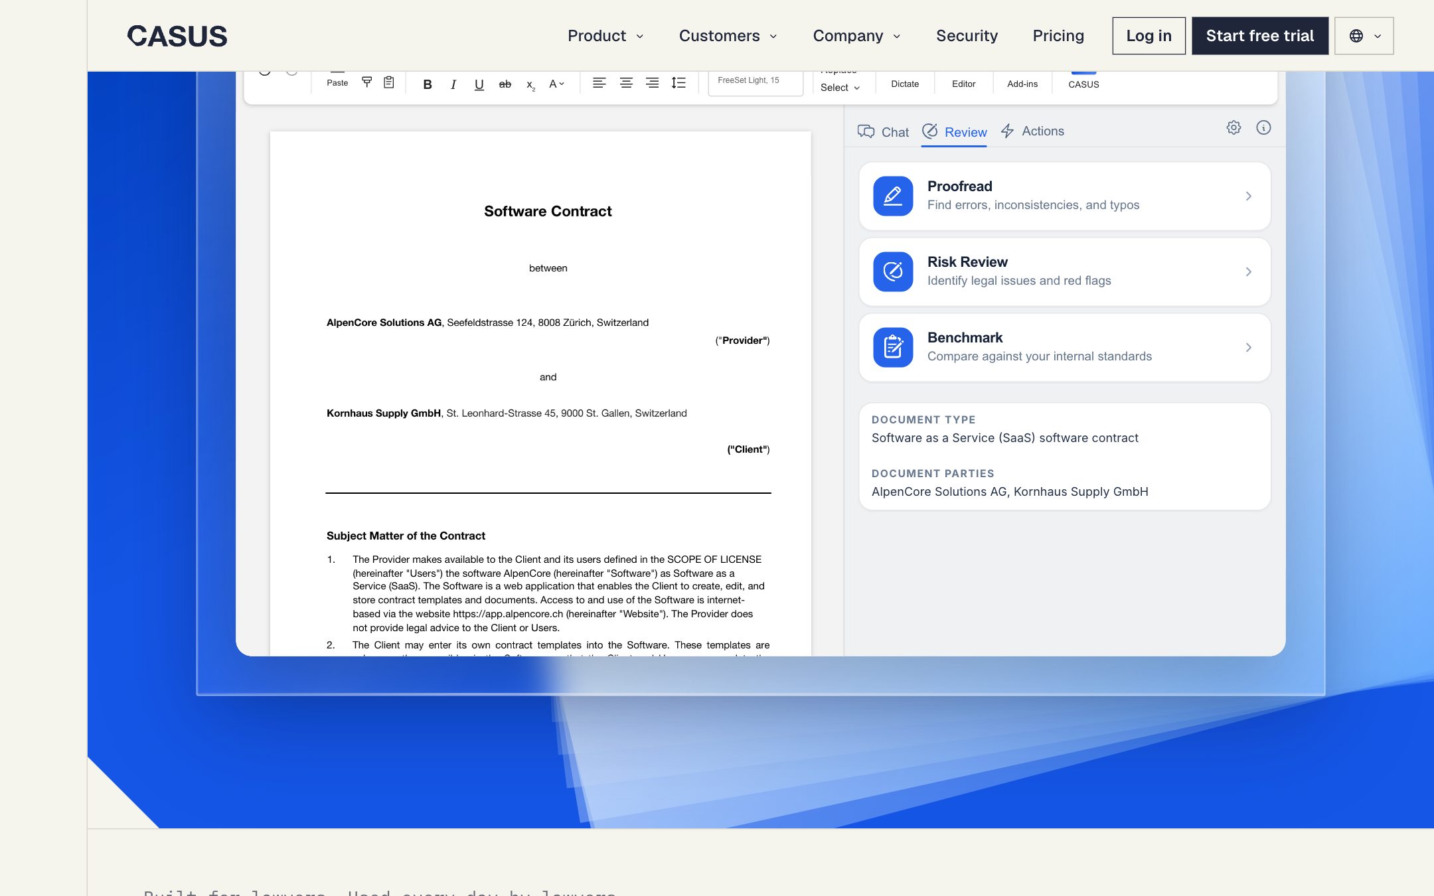This screenshot has width=1434, height=896.
Task: Open panel settings gear
Action: coord(1234,127)
